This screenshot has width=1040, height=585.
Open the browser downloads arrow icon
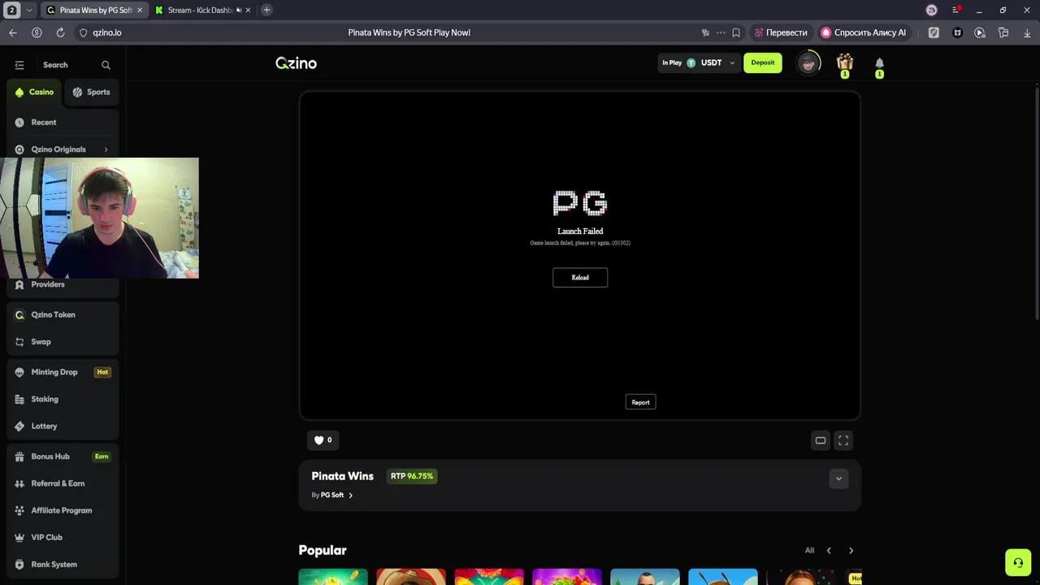(x=1027, y=32)
